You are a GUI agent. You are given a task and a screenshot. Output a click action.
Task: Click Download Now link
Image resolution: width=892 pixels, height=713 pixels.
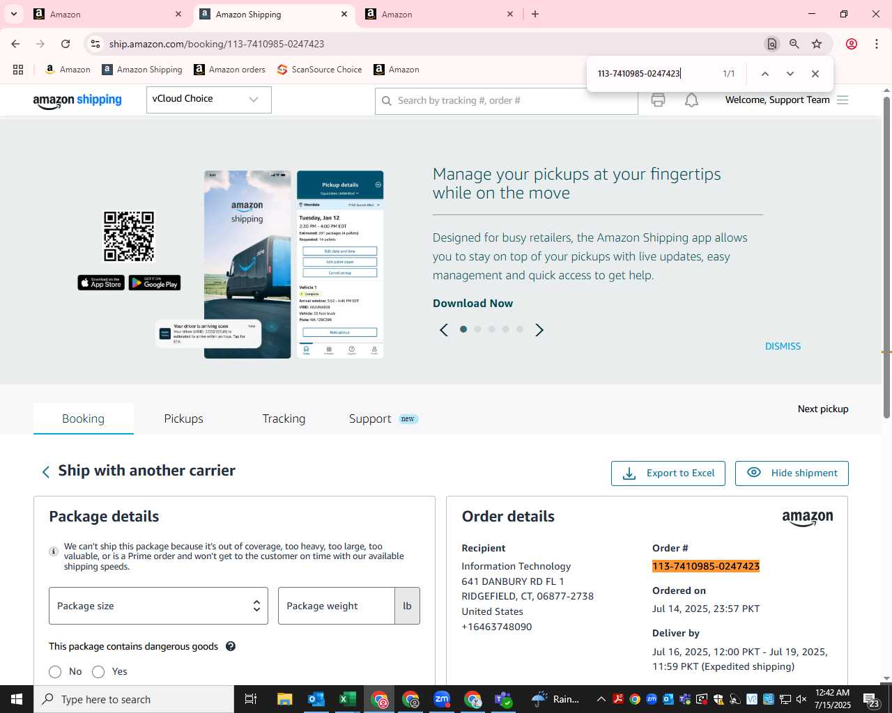point(472,303)
